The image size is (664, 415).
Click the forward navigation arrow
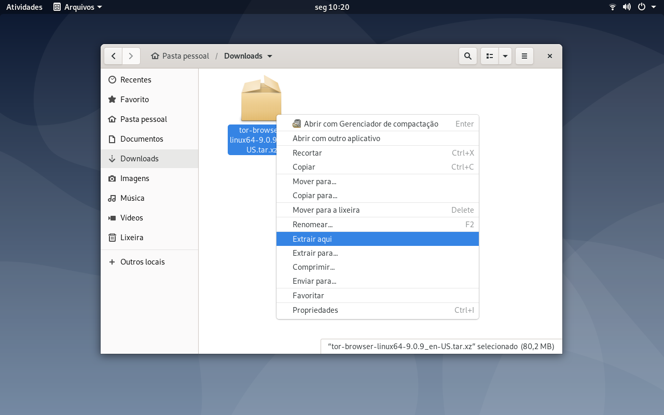tap(131, 56)
